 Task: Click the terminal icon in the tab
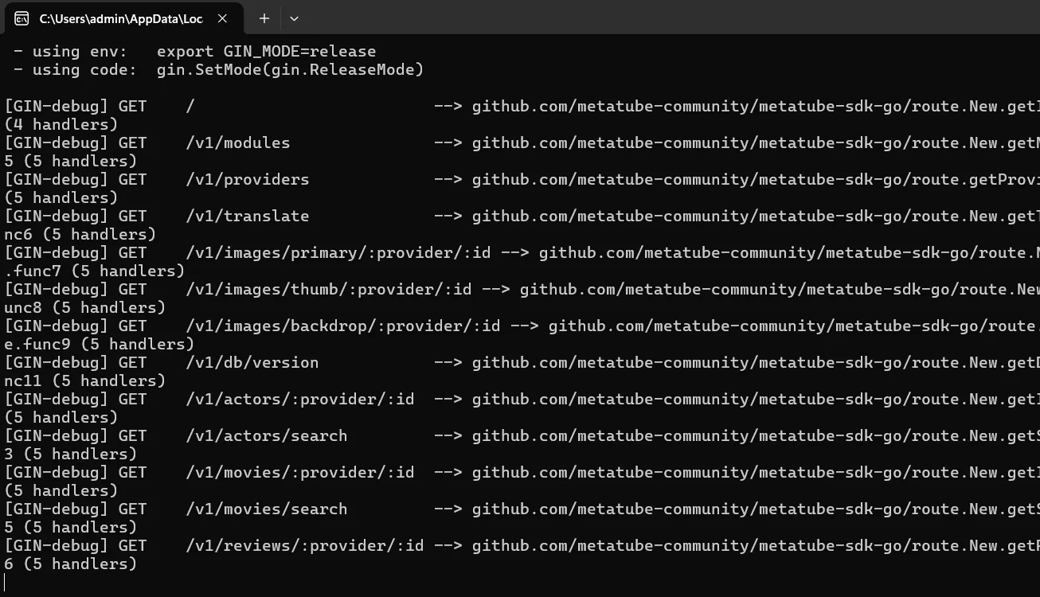pyautogui.click(x=22, y=18)
